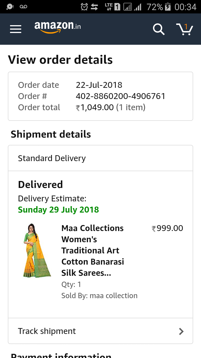Expand Track shipment chevron arrow
Viewport: 201px width, 358px height.
point(181,331)
